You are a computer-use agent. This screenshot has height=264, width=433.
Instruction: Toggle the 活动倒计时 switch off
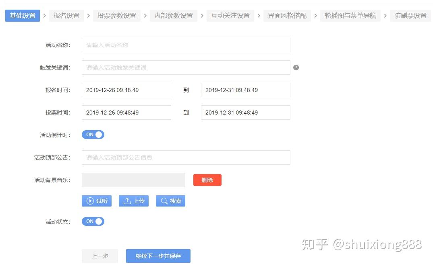tap(93, 135)
